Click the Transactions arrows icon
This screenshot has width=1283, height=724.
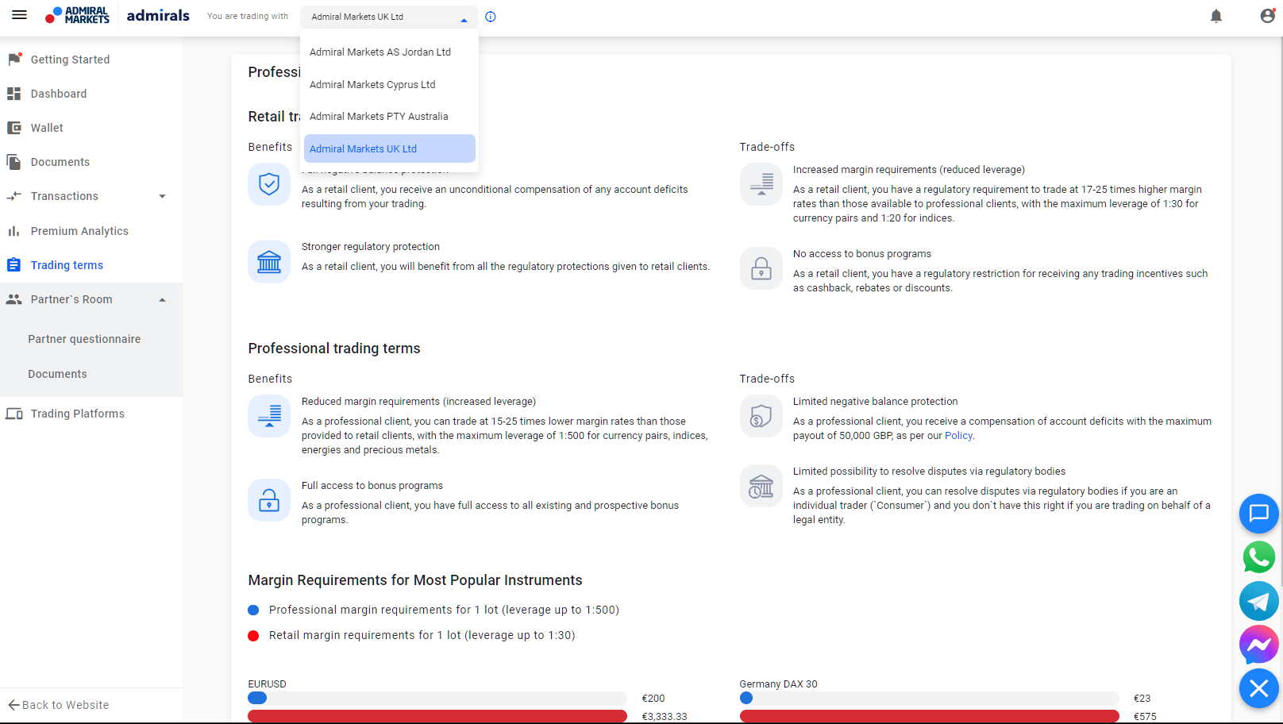[x=14, y=196]
